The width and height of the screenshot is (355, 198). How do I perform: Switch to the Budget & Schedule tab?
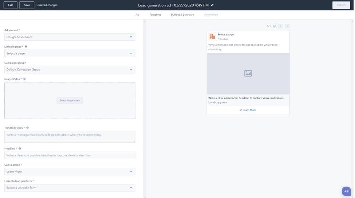pyautogui.click(x=182, y=15)
